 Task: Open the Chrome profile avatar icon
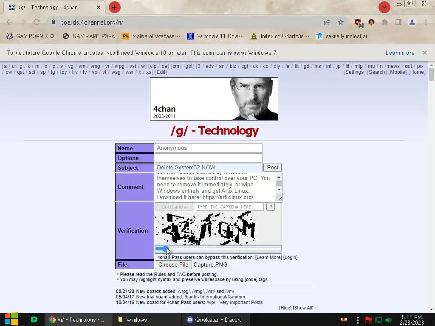[x=412, y=22]
